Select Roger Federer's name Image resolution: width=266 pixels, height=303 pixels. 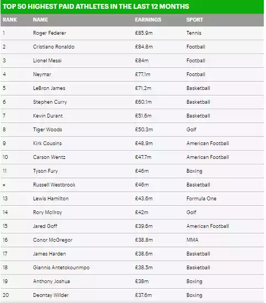point(50,33)
